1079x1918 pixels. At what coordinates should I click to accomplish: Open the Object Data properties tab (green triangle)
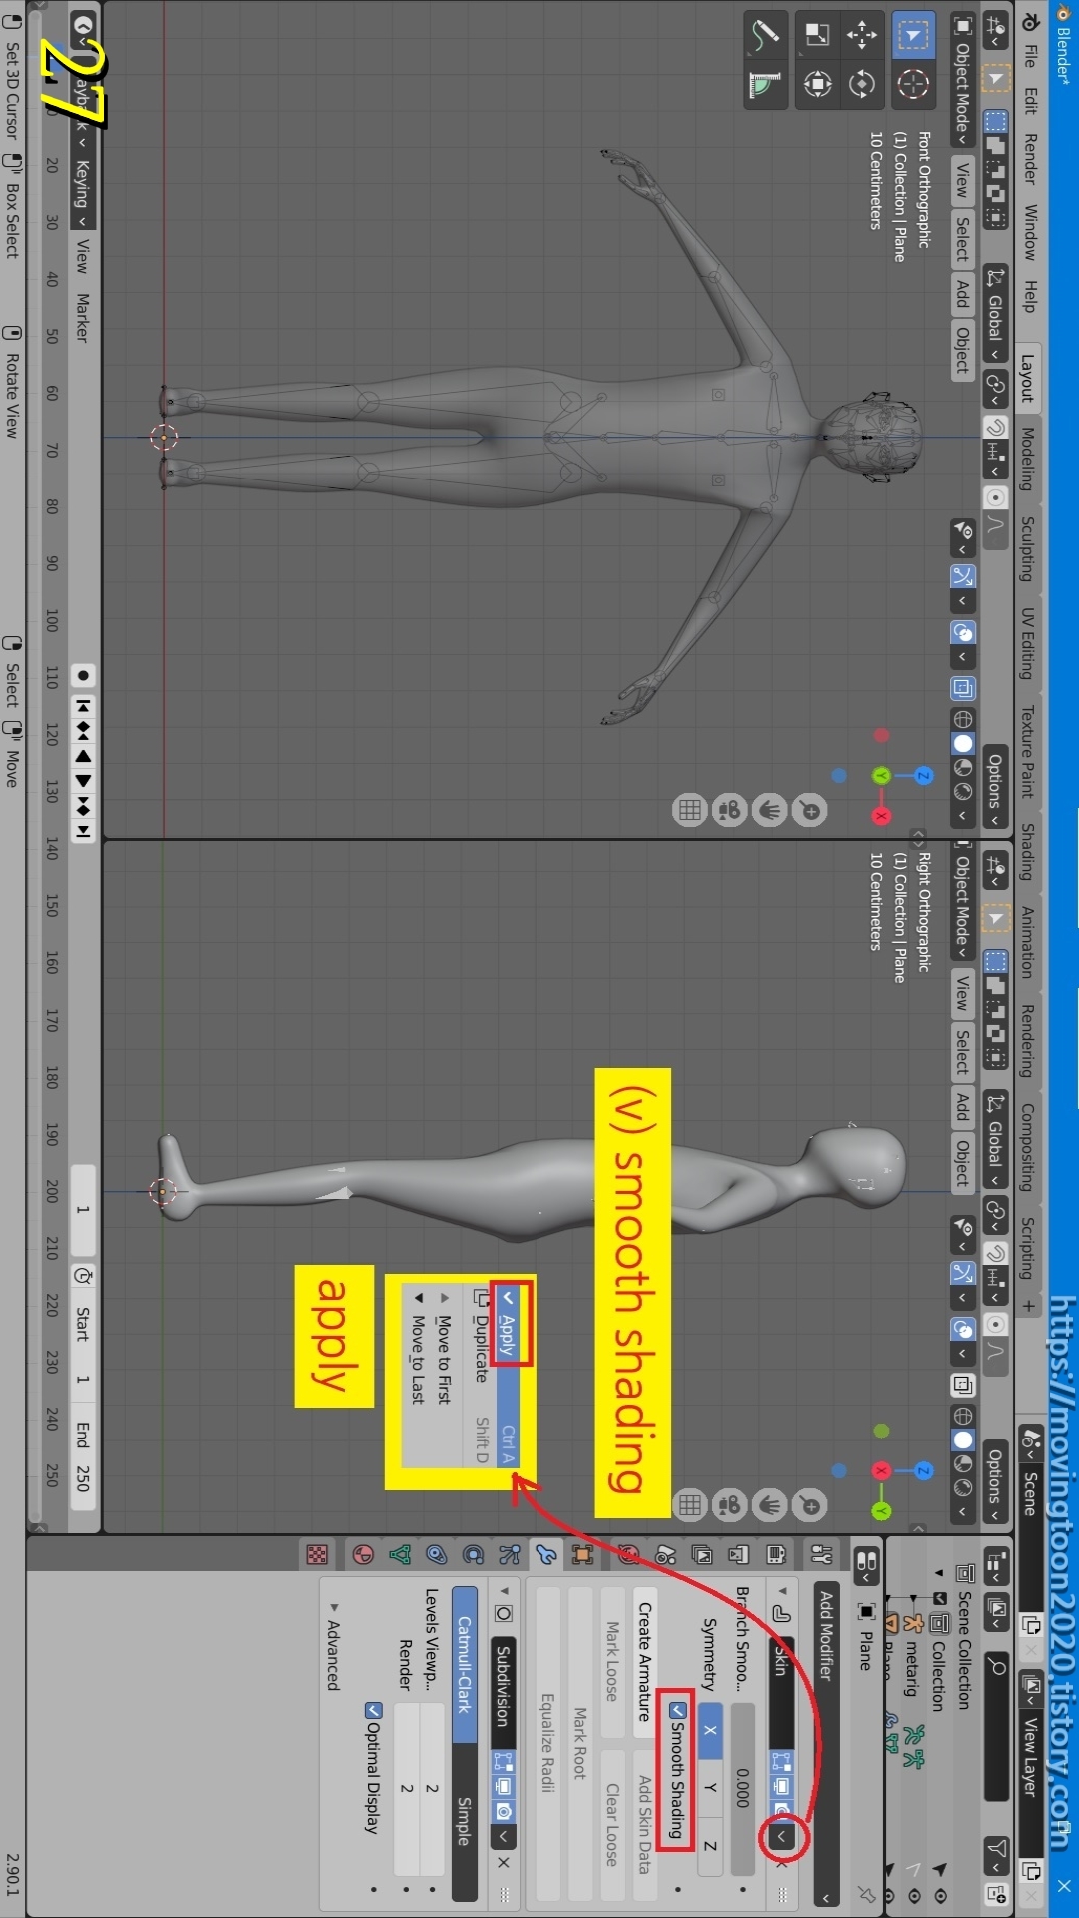[x=400, y=1553]
